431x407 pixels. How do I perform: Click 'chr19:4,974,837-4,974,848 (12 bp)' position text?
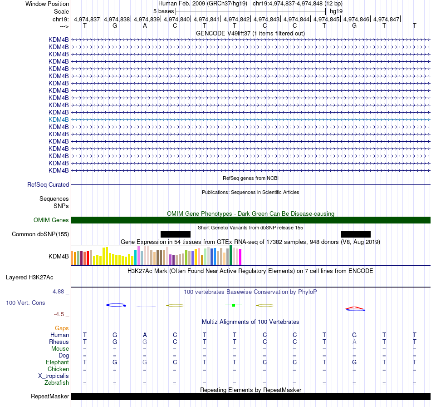tap(298, 4)
